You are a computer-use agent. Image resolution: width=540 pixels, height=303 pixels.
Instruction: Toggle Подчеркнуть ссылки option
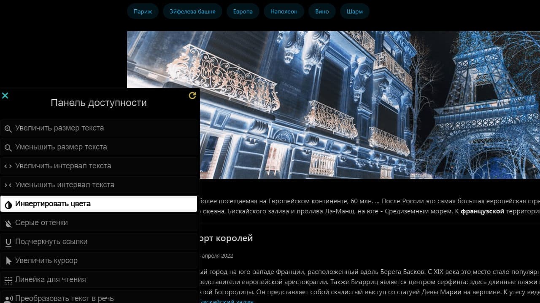click(99, 242)
